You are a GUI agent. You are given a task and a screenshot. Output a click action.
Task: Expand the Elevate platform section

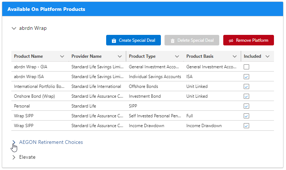click(14, 157)
